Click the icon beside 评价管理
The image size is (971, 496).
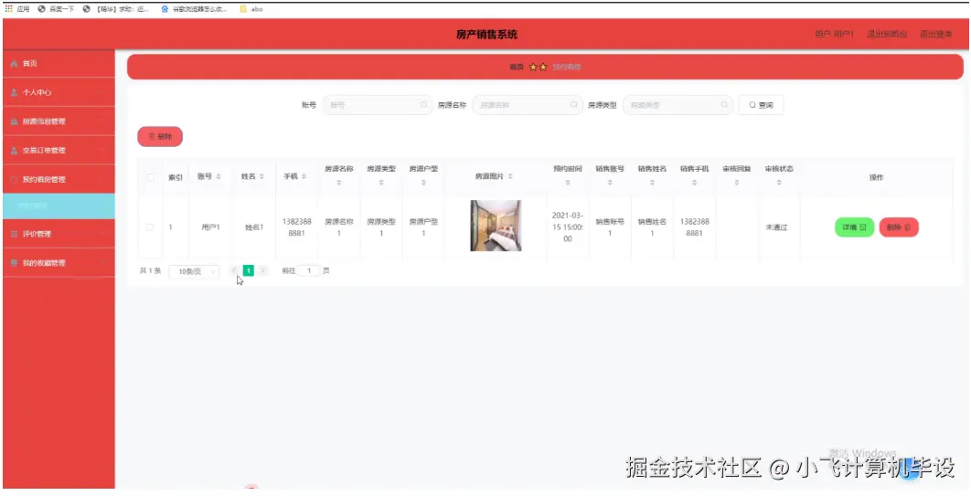point(14,234)
